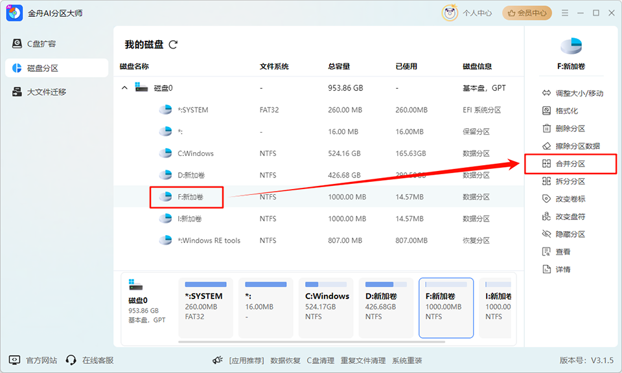Click the 会员中心 membership button
Screen dimensions: 622x373
[x=527, y=12]
